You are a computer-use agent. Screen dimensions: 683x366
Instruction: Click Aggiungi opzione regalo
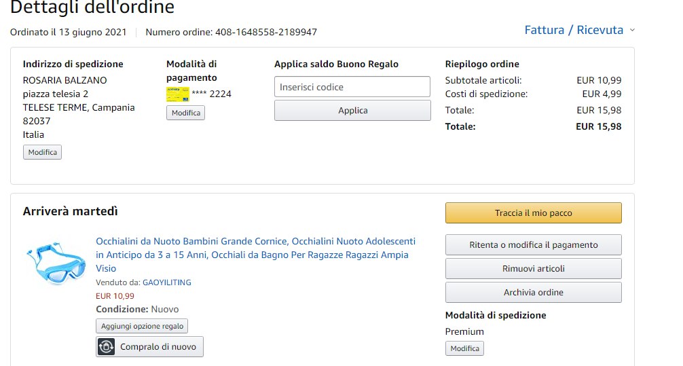142,326
